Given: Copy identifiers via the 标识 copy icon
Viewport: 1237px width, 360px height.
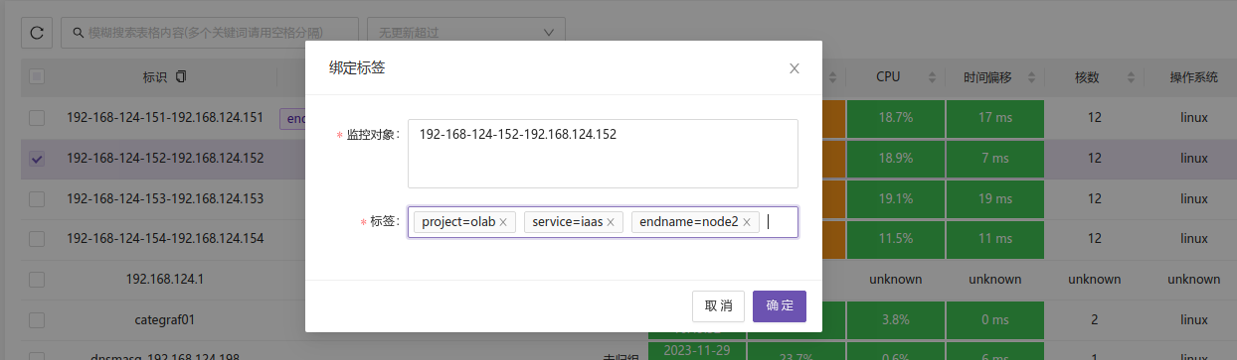Looking at the screenshot, I should tap(181, 76).
